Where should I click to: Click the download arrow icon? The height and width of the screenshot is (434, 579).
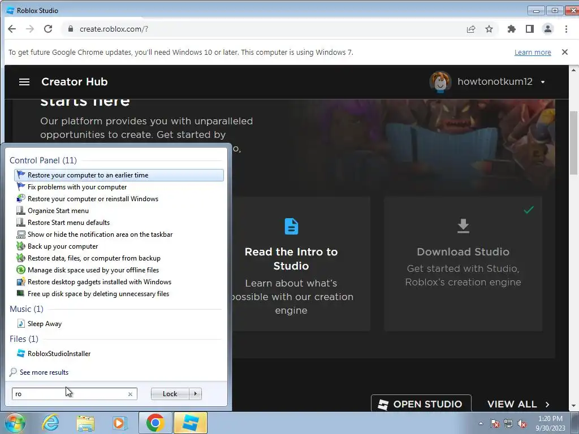pyautogui.click(x=463, y=226)
